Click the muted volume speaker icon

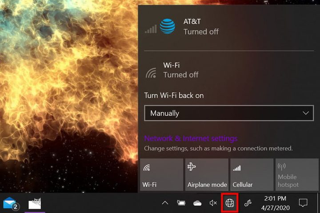[213, 203]
